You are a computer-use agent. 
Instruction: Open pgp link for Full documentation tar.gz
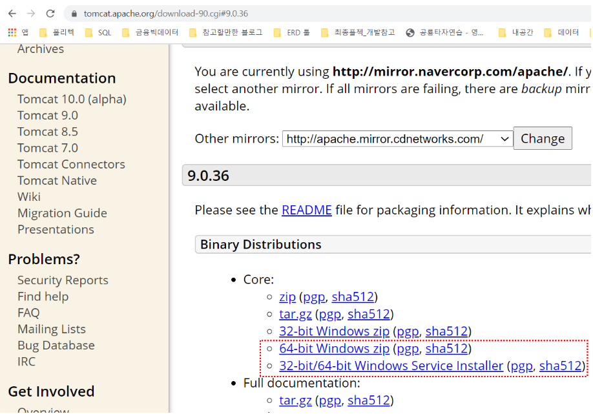(x=330, y=400)
